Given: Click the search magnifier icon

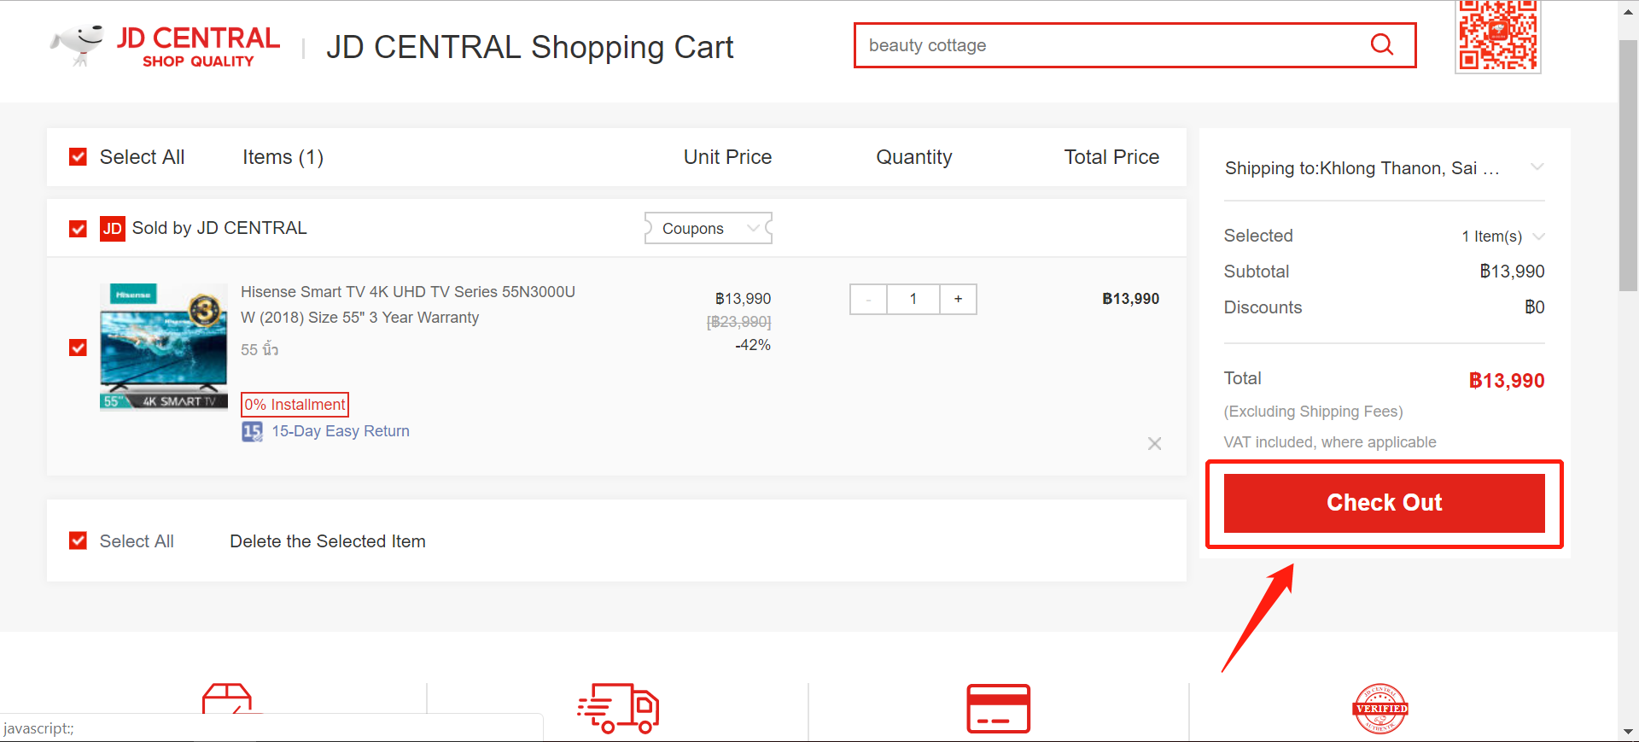Looking at the screenshot, I should (x=1381, y=44).
